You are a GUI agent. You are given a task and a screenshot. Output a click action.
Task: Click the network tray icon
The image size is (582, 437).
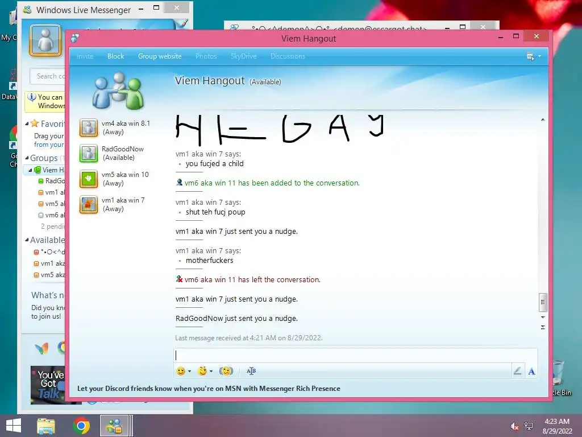529,426
